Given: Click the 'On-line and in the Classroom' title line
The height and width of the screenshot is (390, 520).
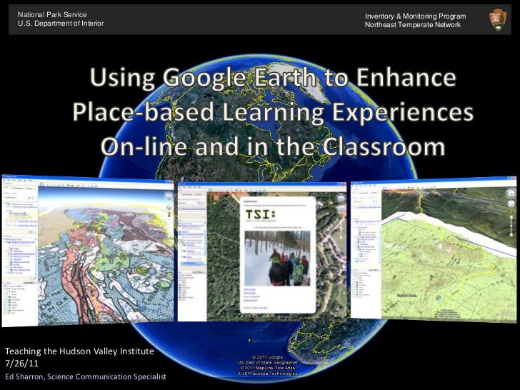Looking at the screenshot, I should [x=273, y=146].
